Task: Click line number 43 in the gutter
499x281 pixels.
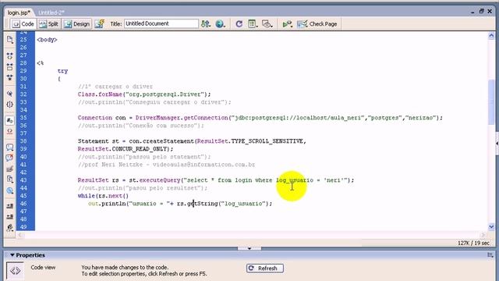Action: [23, 180]
